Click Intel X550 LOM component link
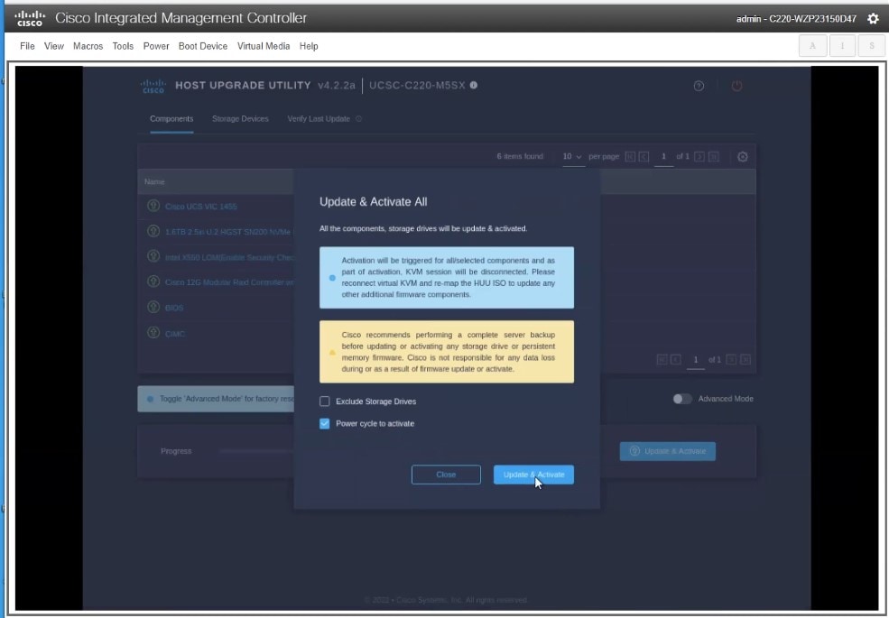 click(x=229, y=257)
